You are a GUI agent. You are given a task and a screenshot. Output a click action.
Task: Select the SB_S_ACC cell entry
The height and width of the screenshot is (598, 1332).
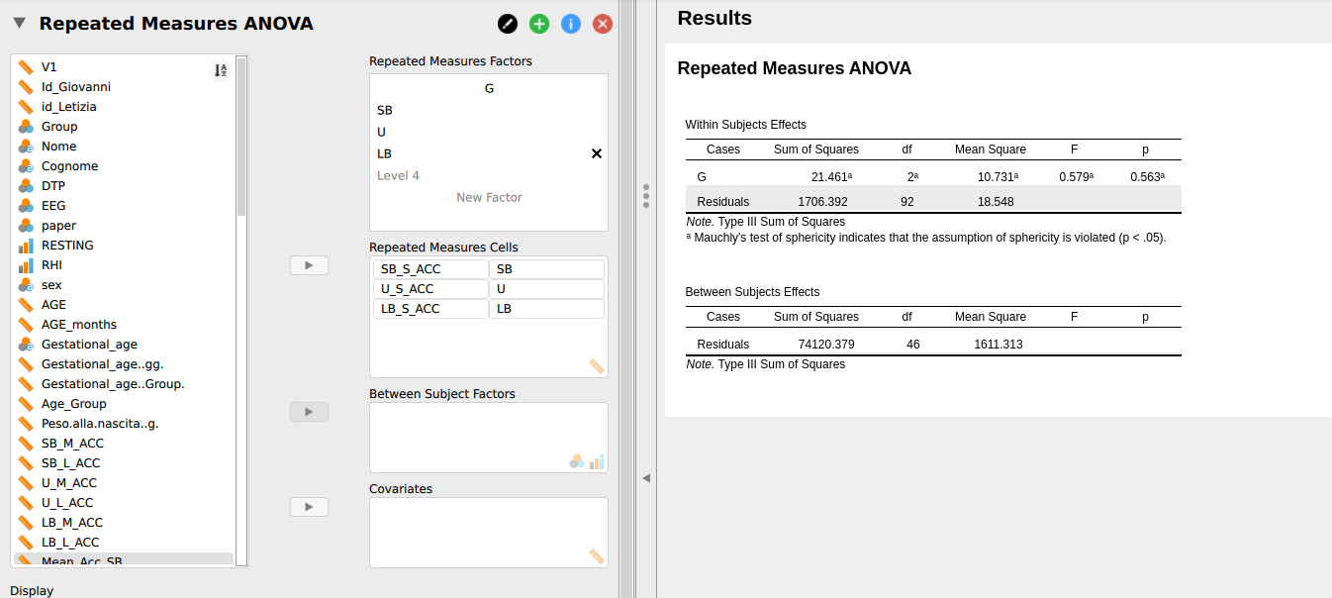click(429, 268)
